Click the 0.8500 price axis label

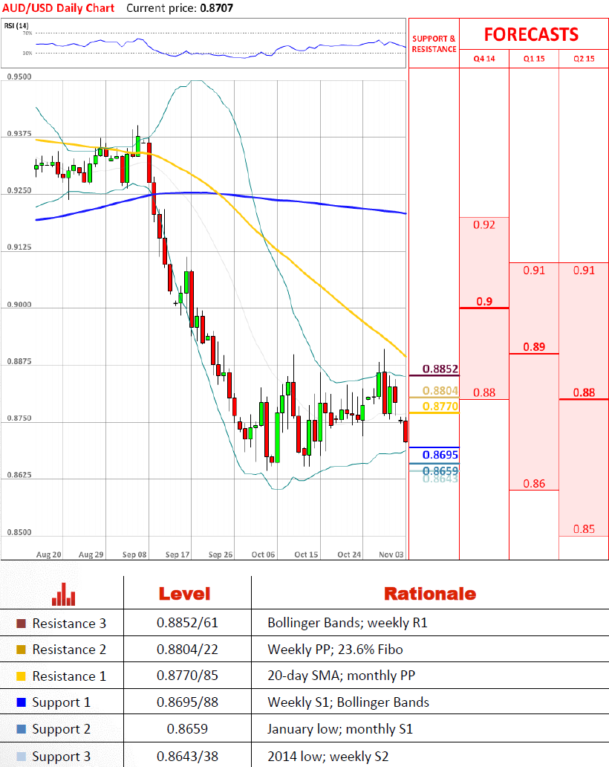pyautogui.click(x=19, y=531)
